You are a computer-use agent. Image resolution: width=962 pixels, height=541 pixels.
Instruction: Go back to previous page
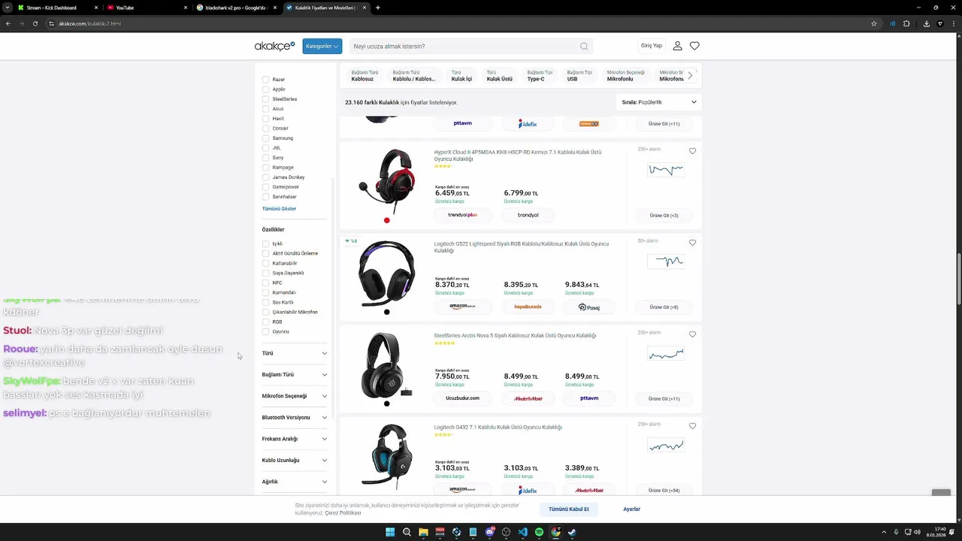[8, 23]
